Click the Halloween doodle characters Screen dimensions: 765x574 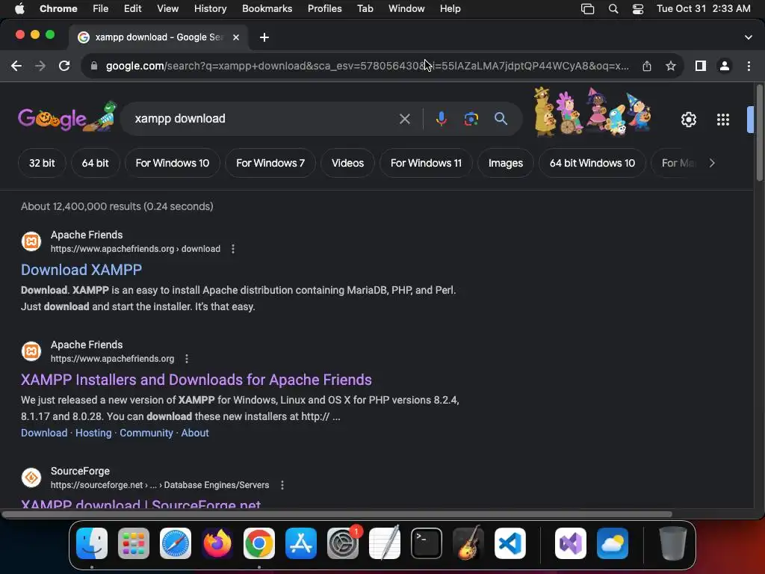coord(592,111)
